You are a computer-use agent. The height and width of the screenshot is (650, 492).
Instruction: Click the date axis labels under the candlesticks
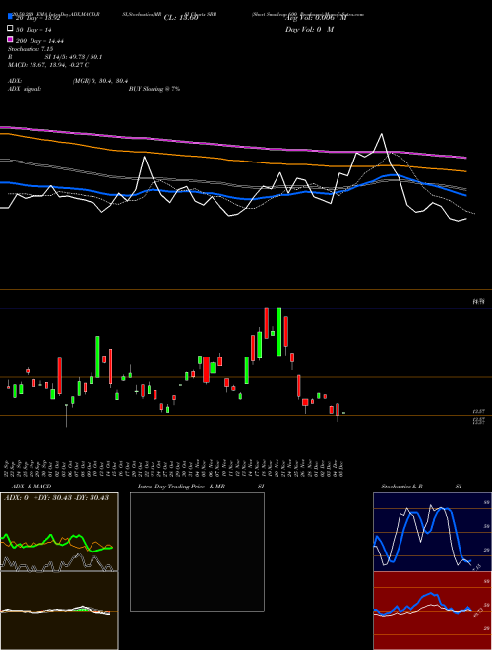[175, 469]
